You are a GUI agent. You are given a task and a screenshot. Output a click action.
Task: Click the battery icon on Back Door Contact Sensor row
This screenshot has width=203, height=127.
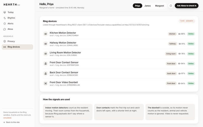pos(180,74)
